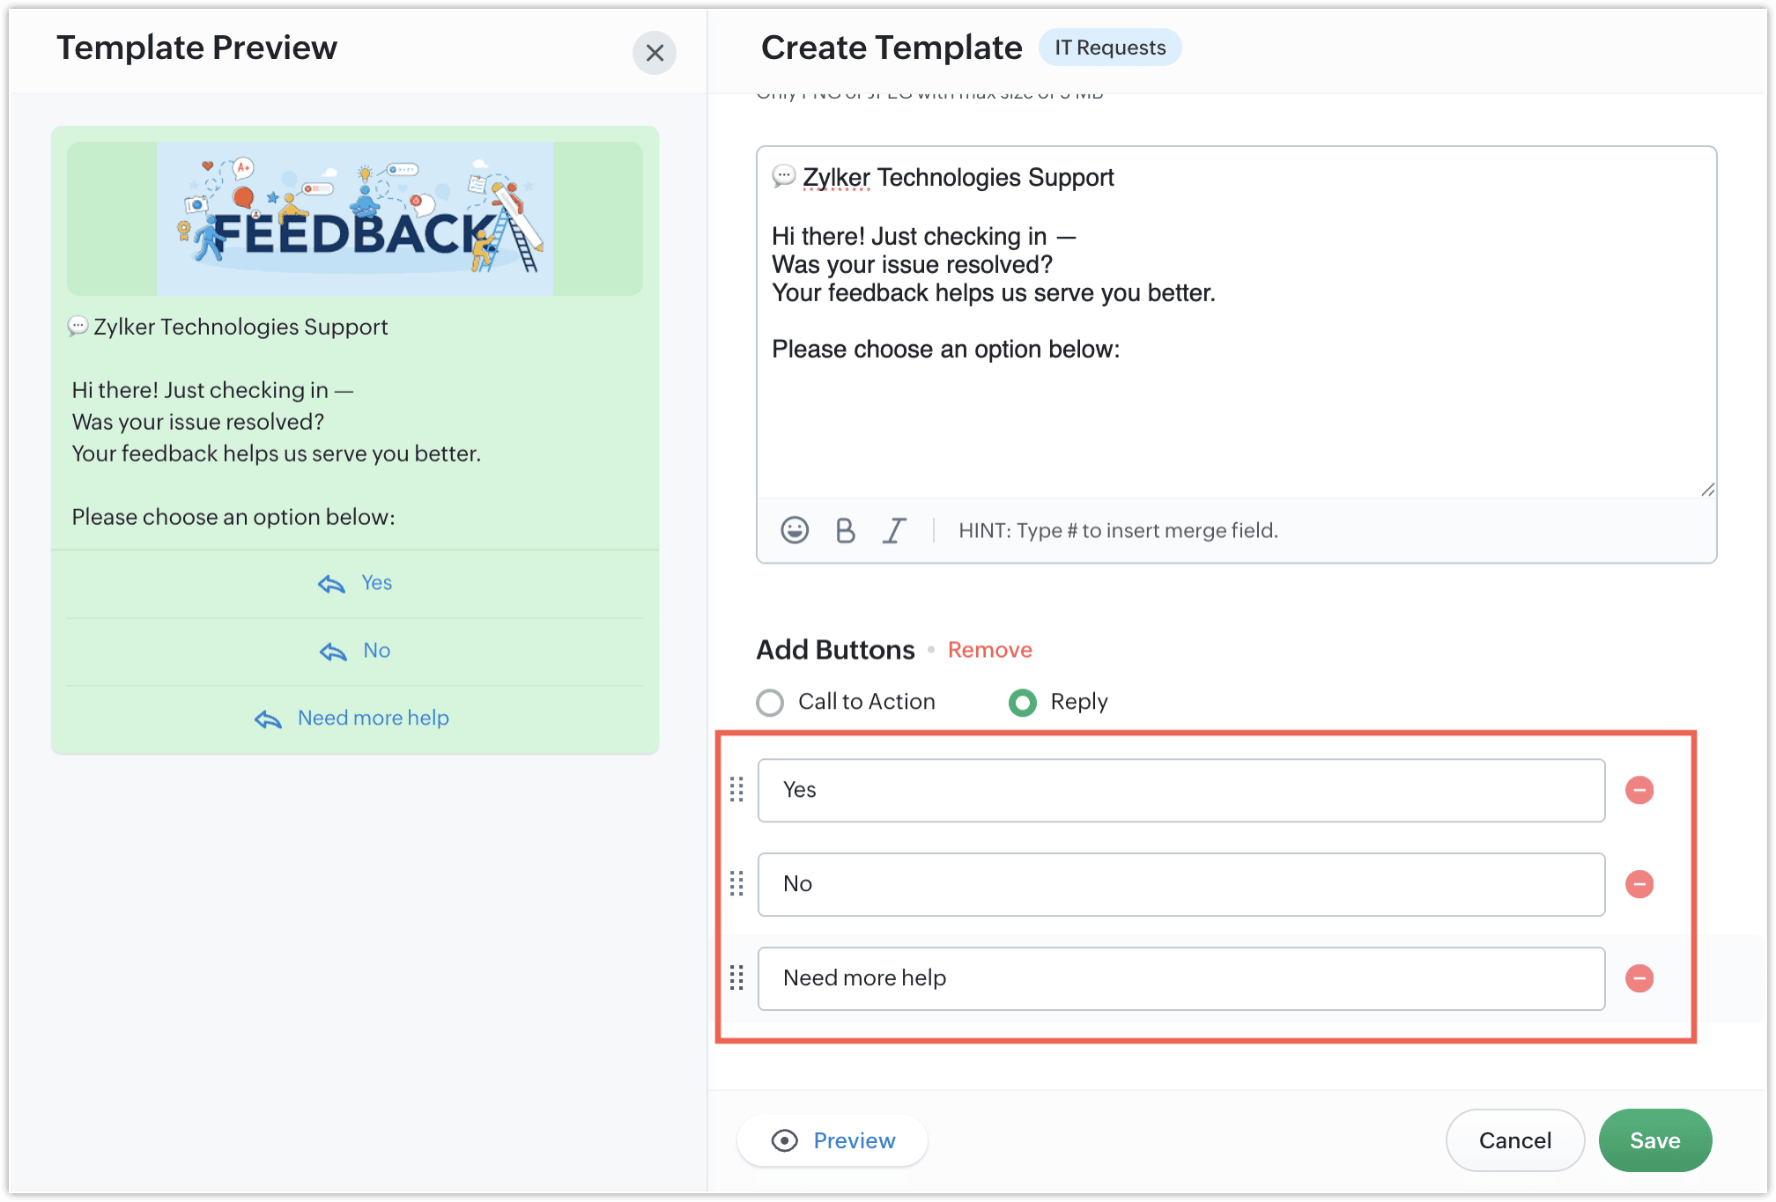Viewport: 1776px width, 1202px height.
Task: Click the FEEDBACK banner image in the preview
Action: pyautogui.click(x=354, y=218)
